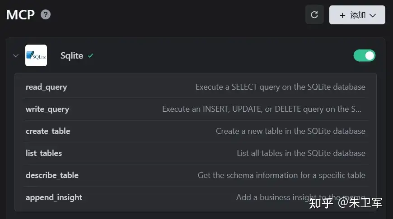Click the green connected checkmark beside Sqlite
This screenshot has height=219, width=393.
coord(90,55)
